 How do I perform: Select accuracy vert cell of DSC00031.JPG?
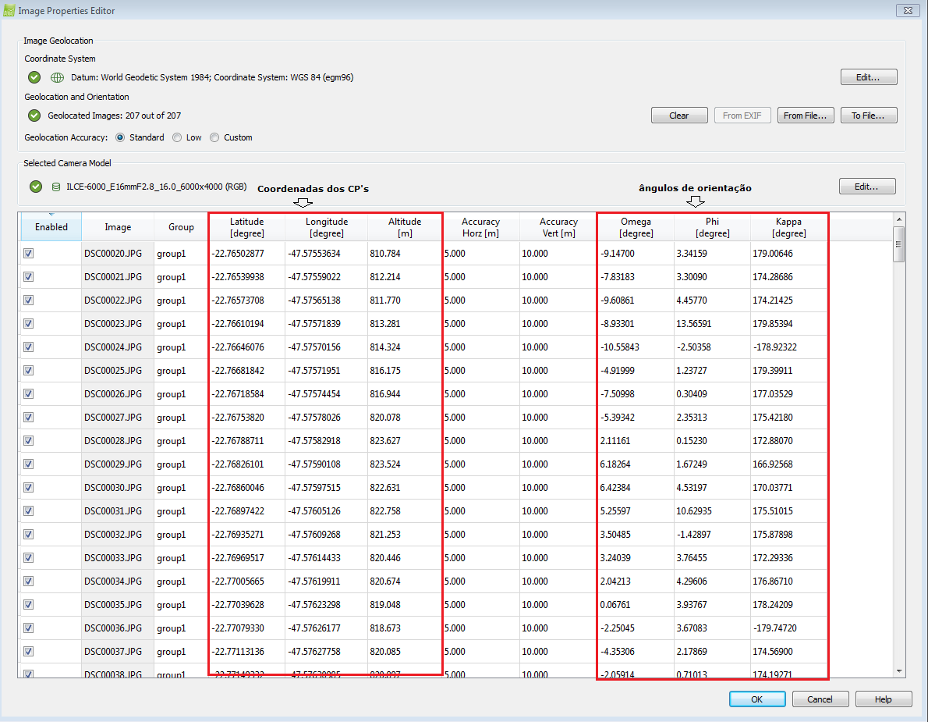pyautogui.click(x=558, y=511)
